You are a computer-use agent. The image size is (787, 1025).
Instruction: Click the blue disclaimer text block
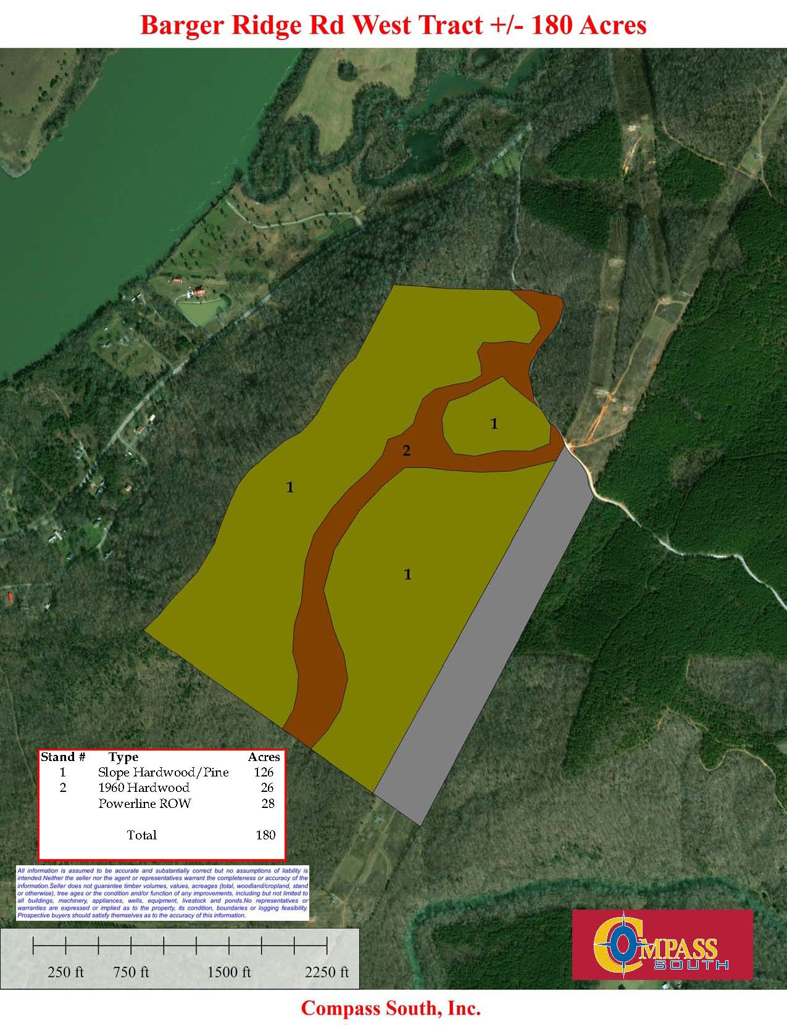162,893
